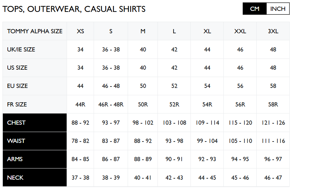The image size is (309, 193).
Task: Switch units to CM
Action: pyautogui.click(x=255, y=9)
